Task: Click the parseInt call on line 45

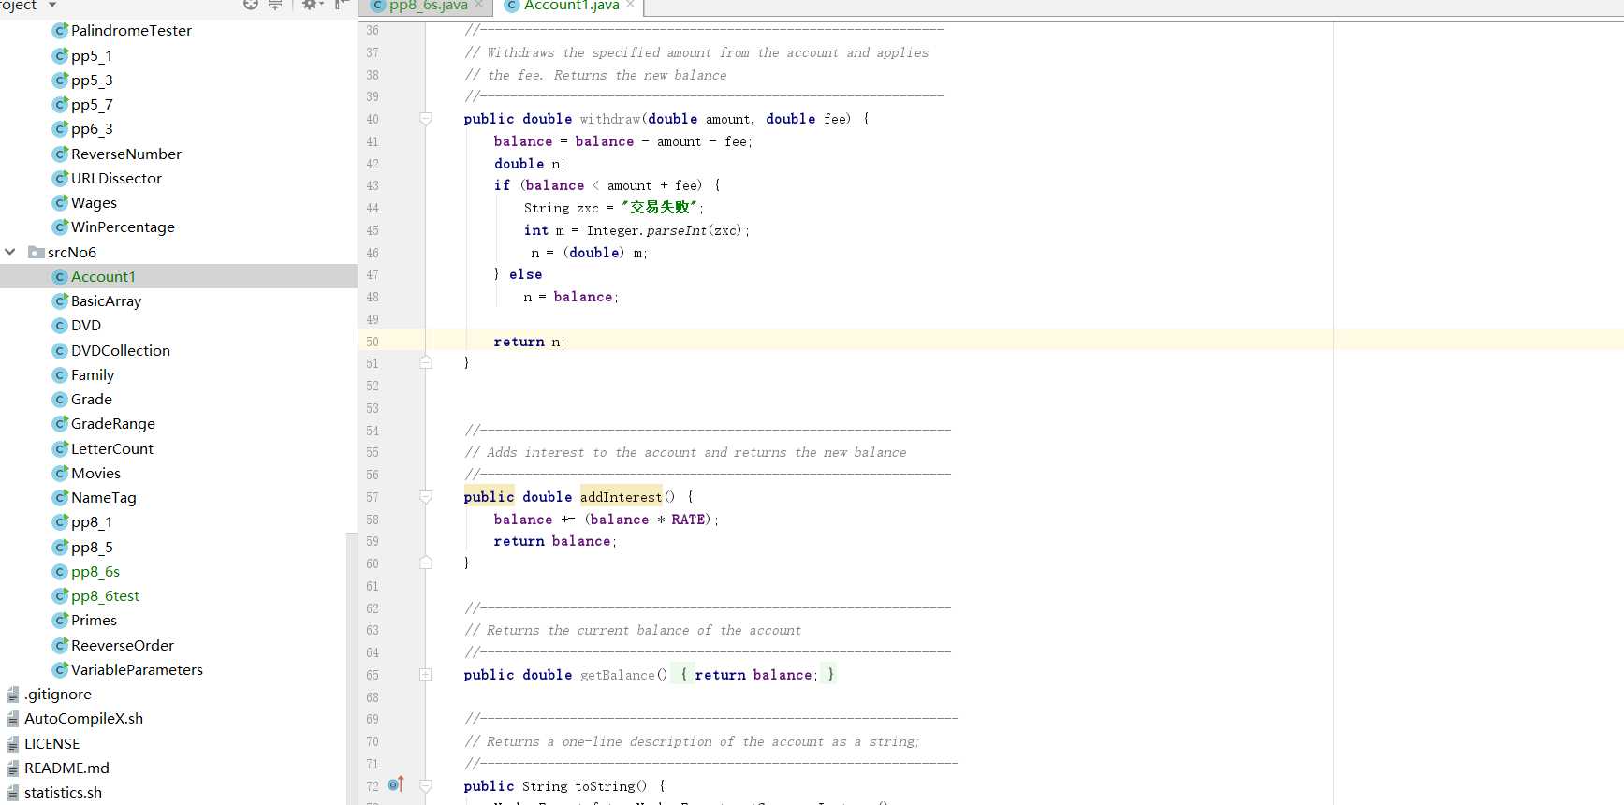Action: (676, 230)
